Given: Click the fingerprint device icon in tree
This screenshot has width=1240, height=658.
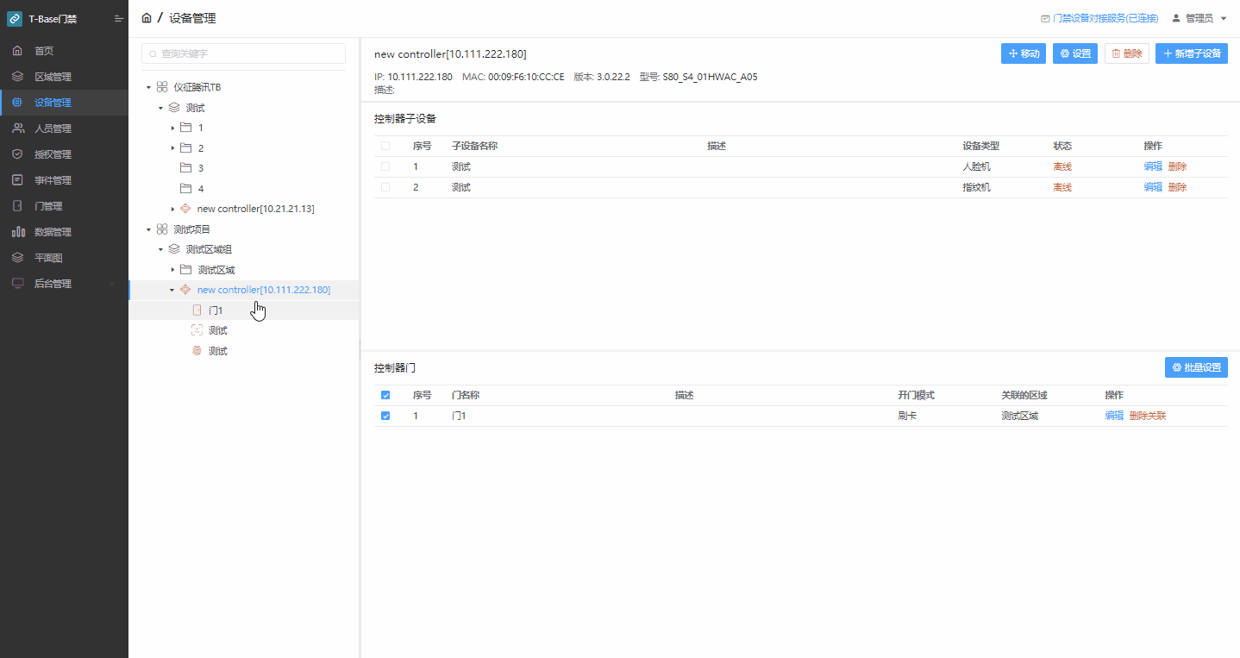Looking at the screenshot, I should (x=197, y=351).
